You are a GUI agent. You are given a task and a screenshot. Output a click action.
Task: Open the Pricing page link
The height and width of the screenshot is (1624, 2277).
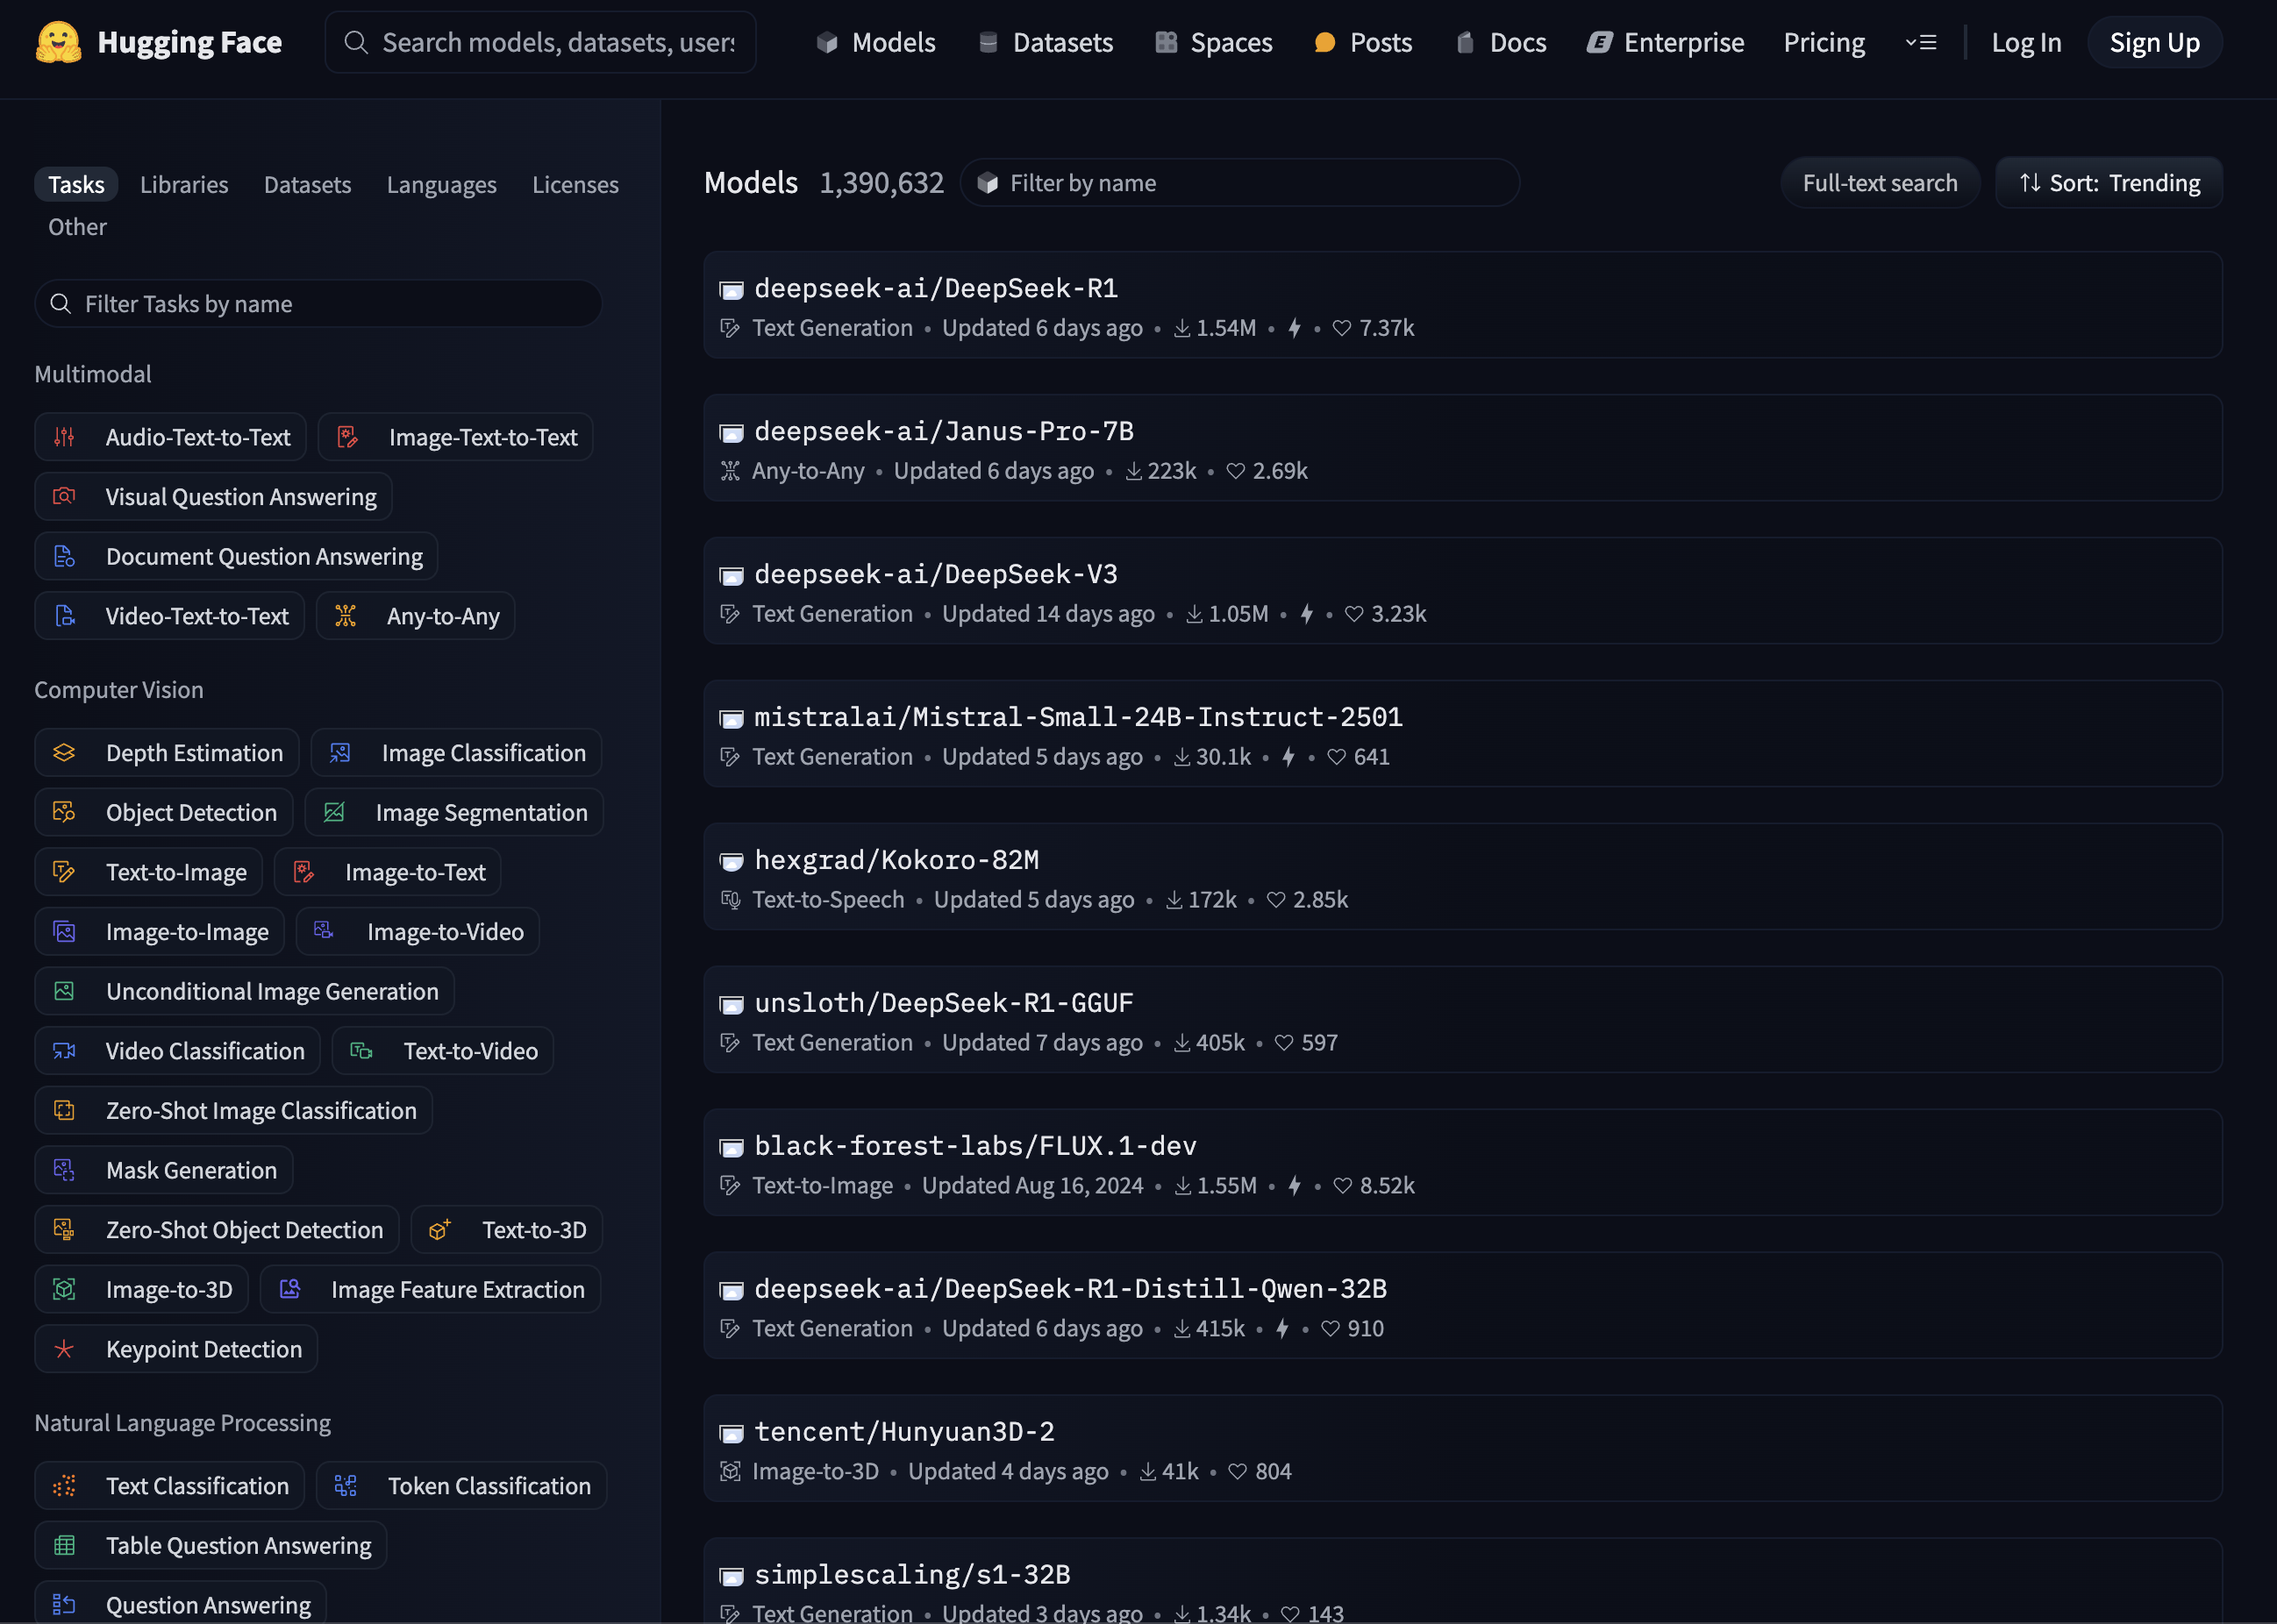pos(1824,43)
